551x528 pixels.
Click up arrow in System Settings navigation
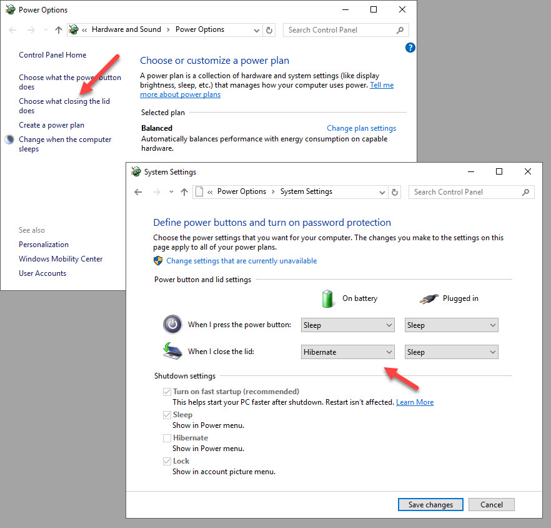pyautogui.click(x=184, y=192)
